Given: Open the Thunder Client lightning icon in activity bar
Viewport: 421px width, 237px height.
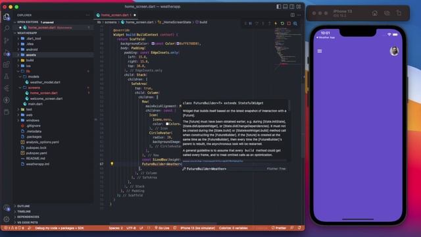Looking at the screenshot, I should point(7,100).
